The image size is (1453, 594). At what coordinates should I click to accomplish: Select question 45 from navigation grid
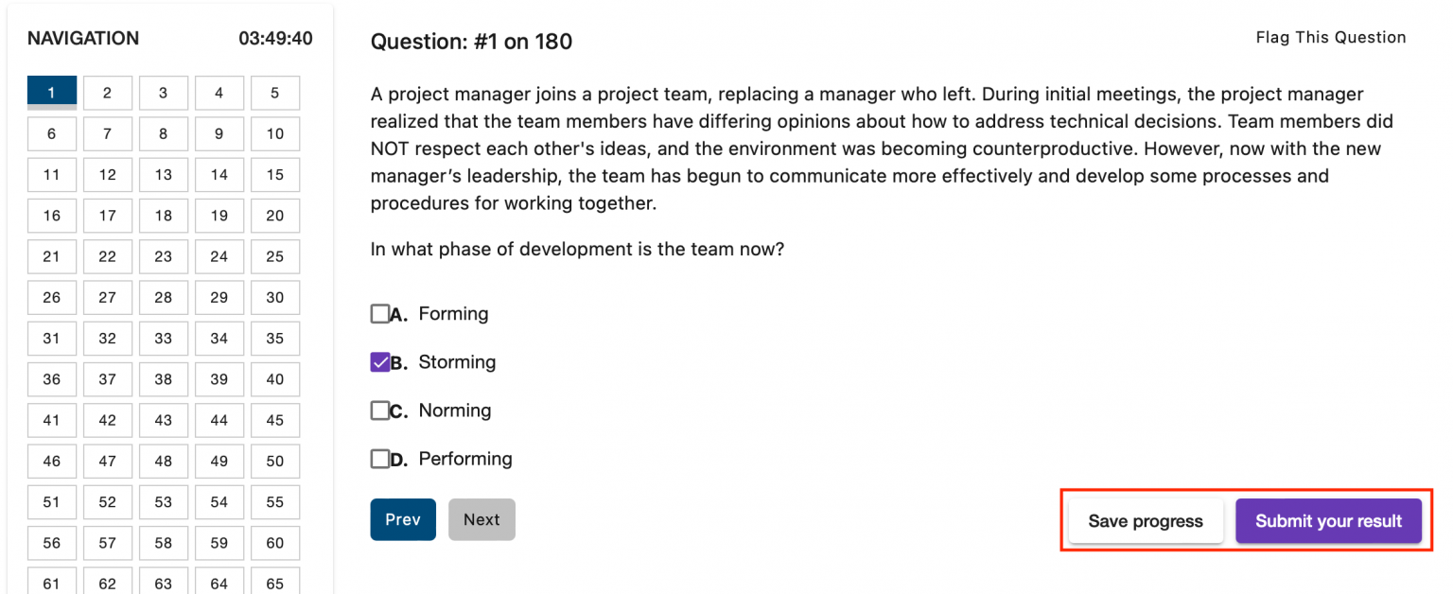[274, 420]
